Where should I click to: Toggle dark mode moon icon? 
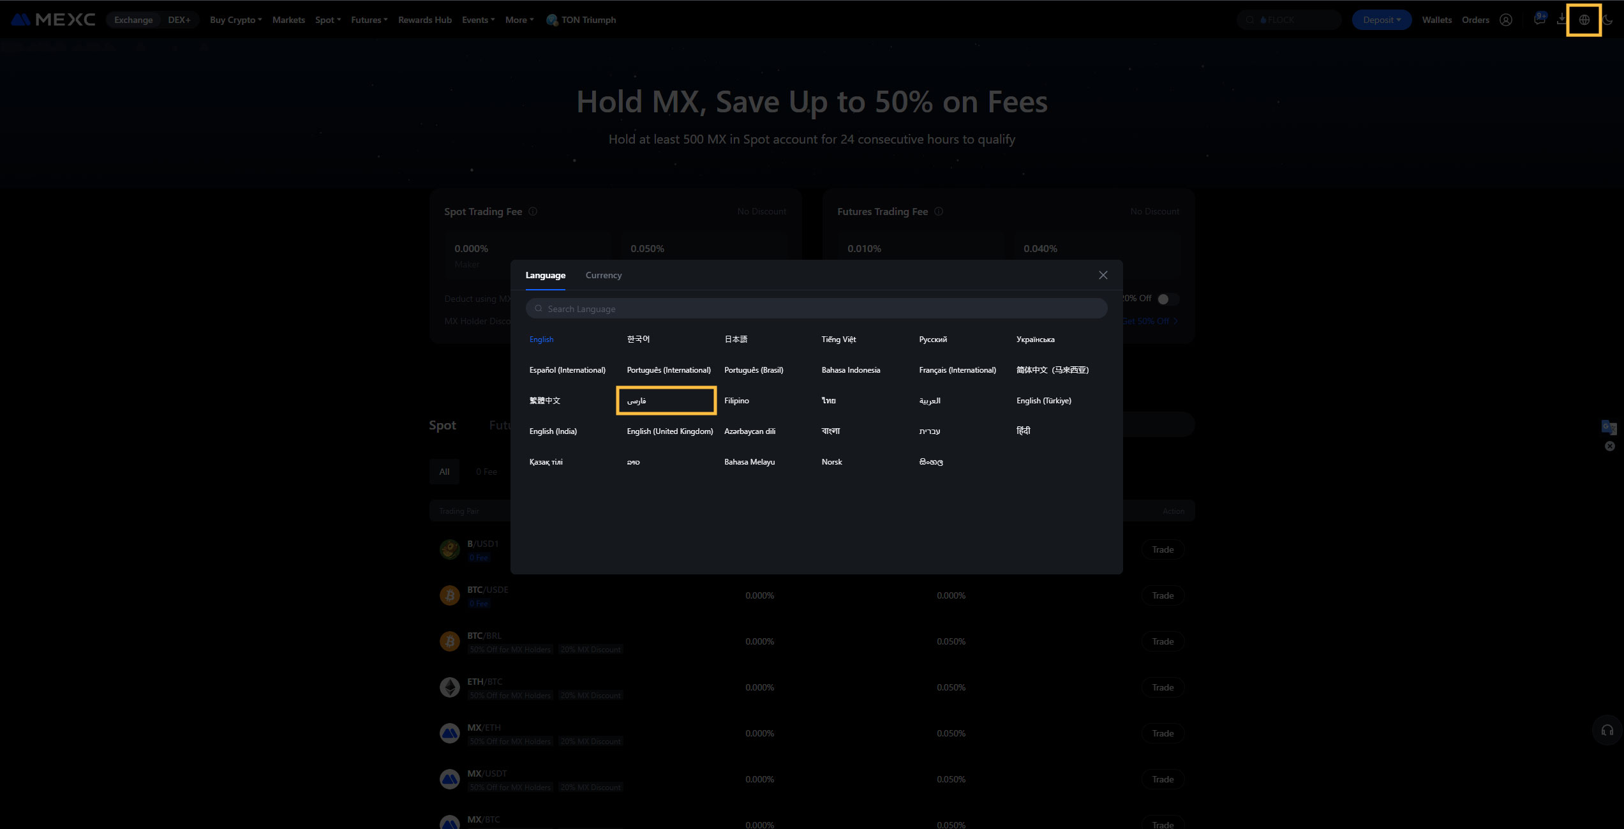tap(1607, 20)
